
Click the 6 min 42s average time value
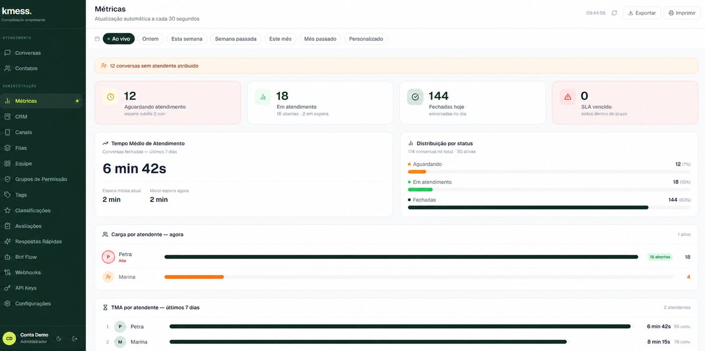pos(134,169)
